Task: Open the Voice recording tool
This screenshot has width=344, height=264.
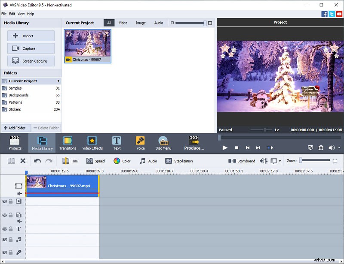Action: tap(141, 143)
